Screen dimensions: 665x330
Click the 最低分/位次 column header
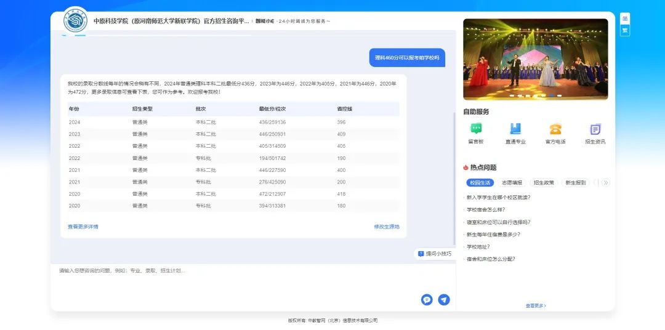click(x=272, y=109)
